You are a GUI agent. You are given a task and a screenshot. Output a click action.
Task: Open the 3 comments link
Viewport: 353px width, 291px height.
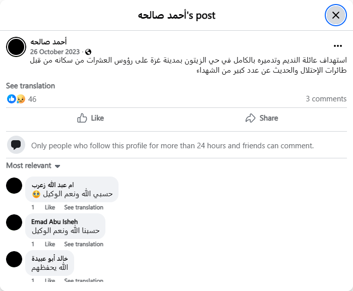(x=326, y=99)
